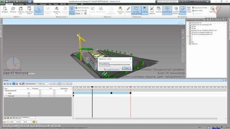Open the Главная ribbon tab
The image size is (230, 129).
[x=9, y=4]
